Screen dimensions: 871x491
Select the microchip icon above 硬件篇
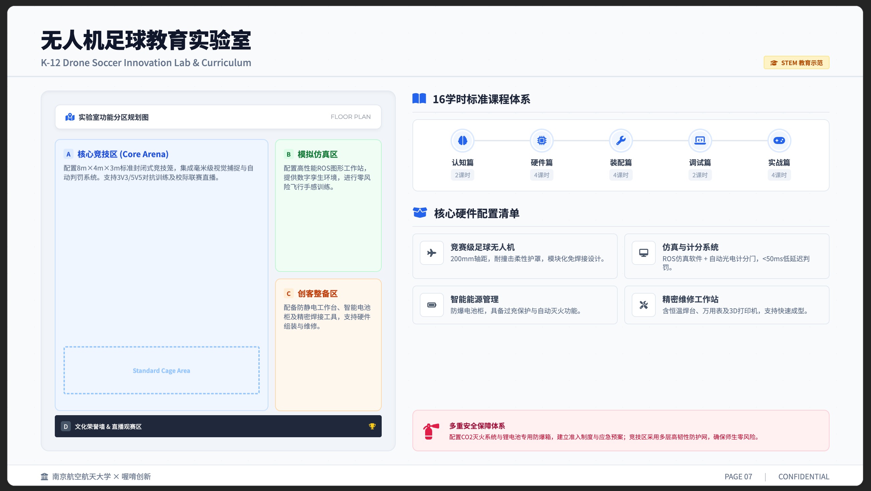click(542, 140)
